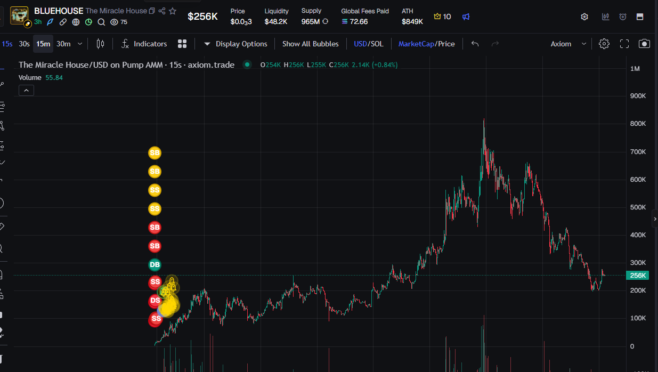
Task: Click the ATH $849K stat
Action: coord(412,17)
